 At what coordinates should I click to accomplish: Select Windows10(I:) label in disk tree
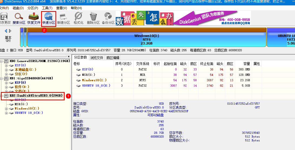27,108
